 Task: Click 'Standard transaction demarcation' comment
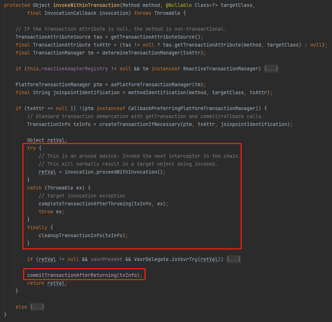[x=146, y=116]
